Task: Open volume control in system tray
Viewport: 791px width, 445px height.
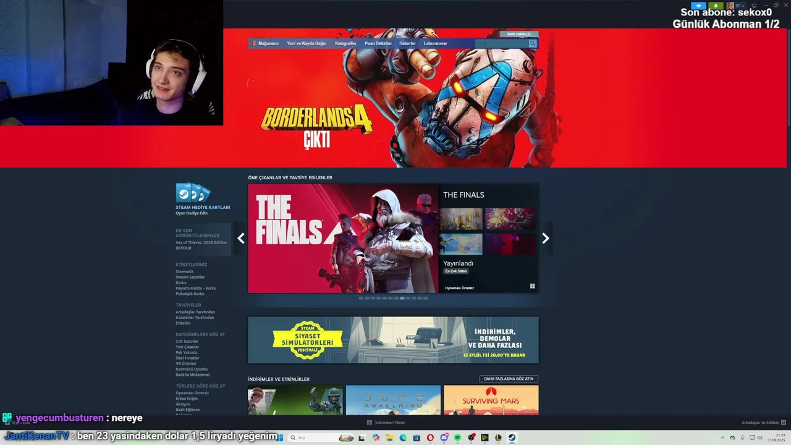Action: tap(759, 438)
